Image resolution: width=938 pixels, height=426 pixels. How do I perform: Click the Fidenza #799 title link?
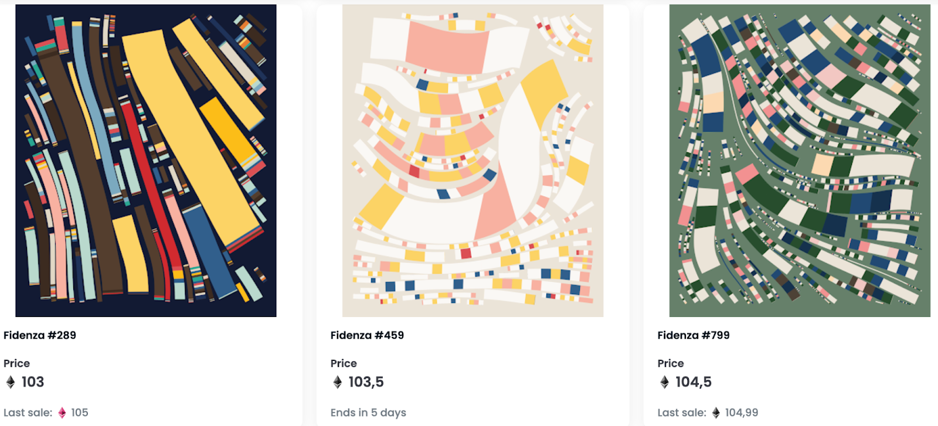694,335
